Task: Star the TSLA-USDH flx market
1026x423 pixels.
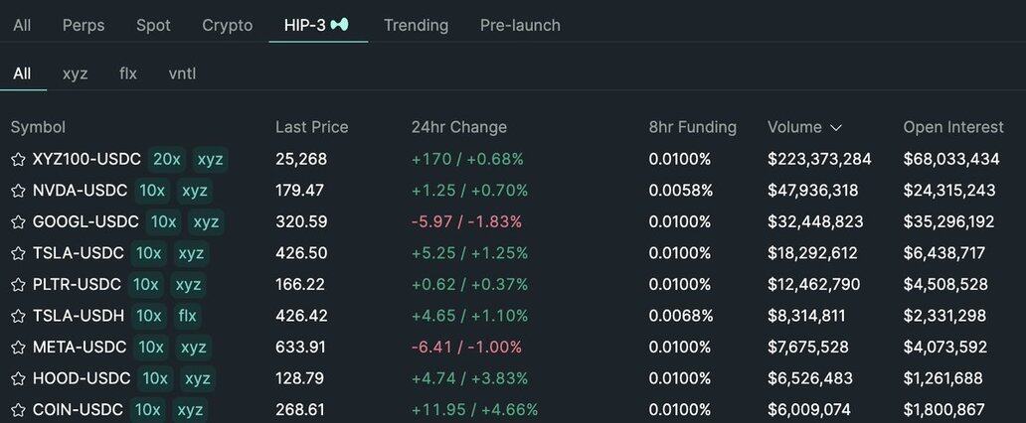Action: point(18,317)
